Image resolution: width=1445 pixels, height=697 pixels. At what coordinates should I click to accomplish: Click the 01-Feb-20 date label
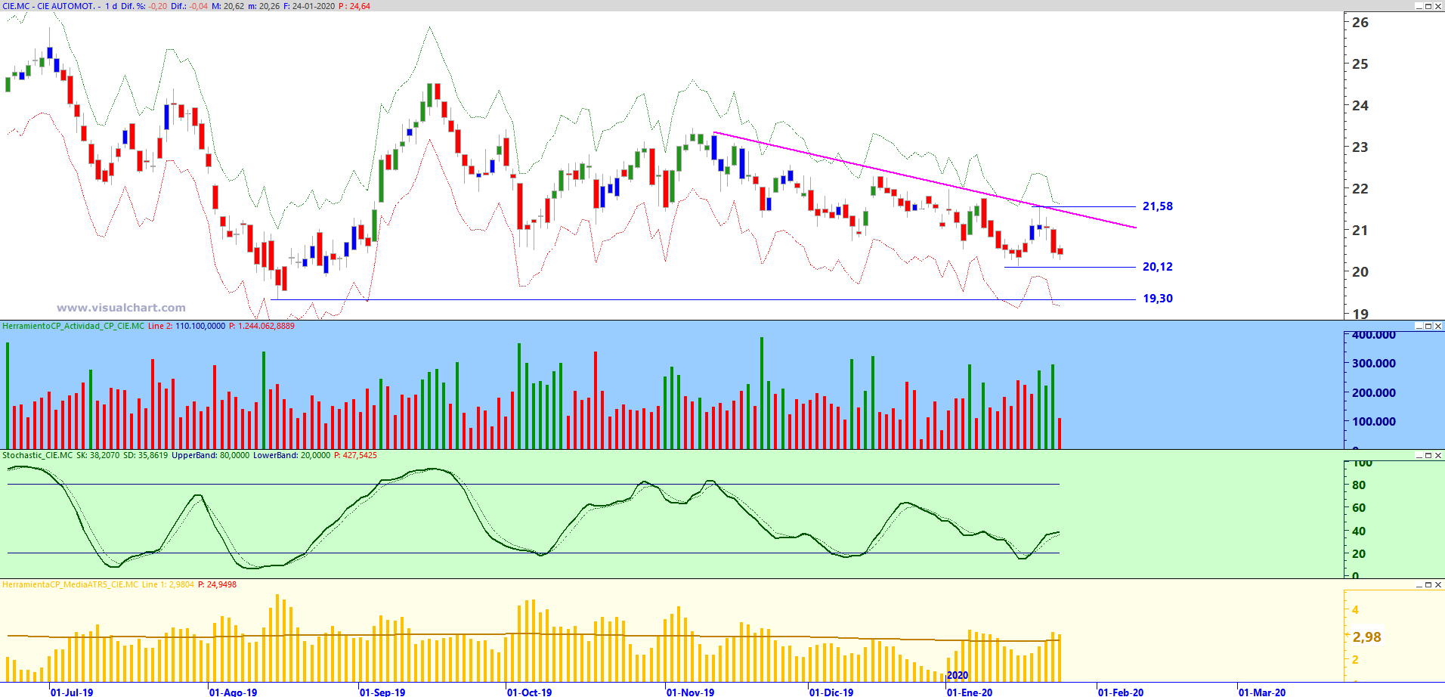coord(1121,692)
